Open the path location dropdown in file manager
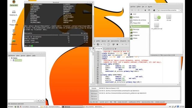The width and height of the screenshot is (192, 108). (x=181, y=10)
